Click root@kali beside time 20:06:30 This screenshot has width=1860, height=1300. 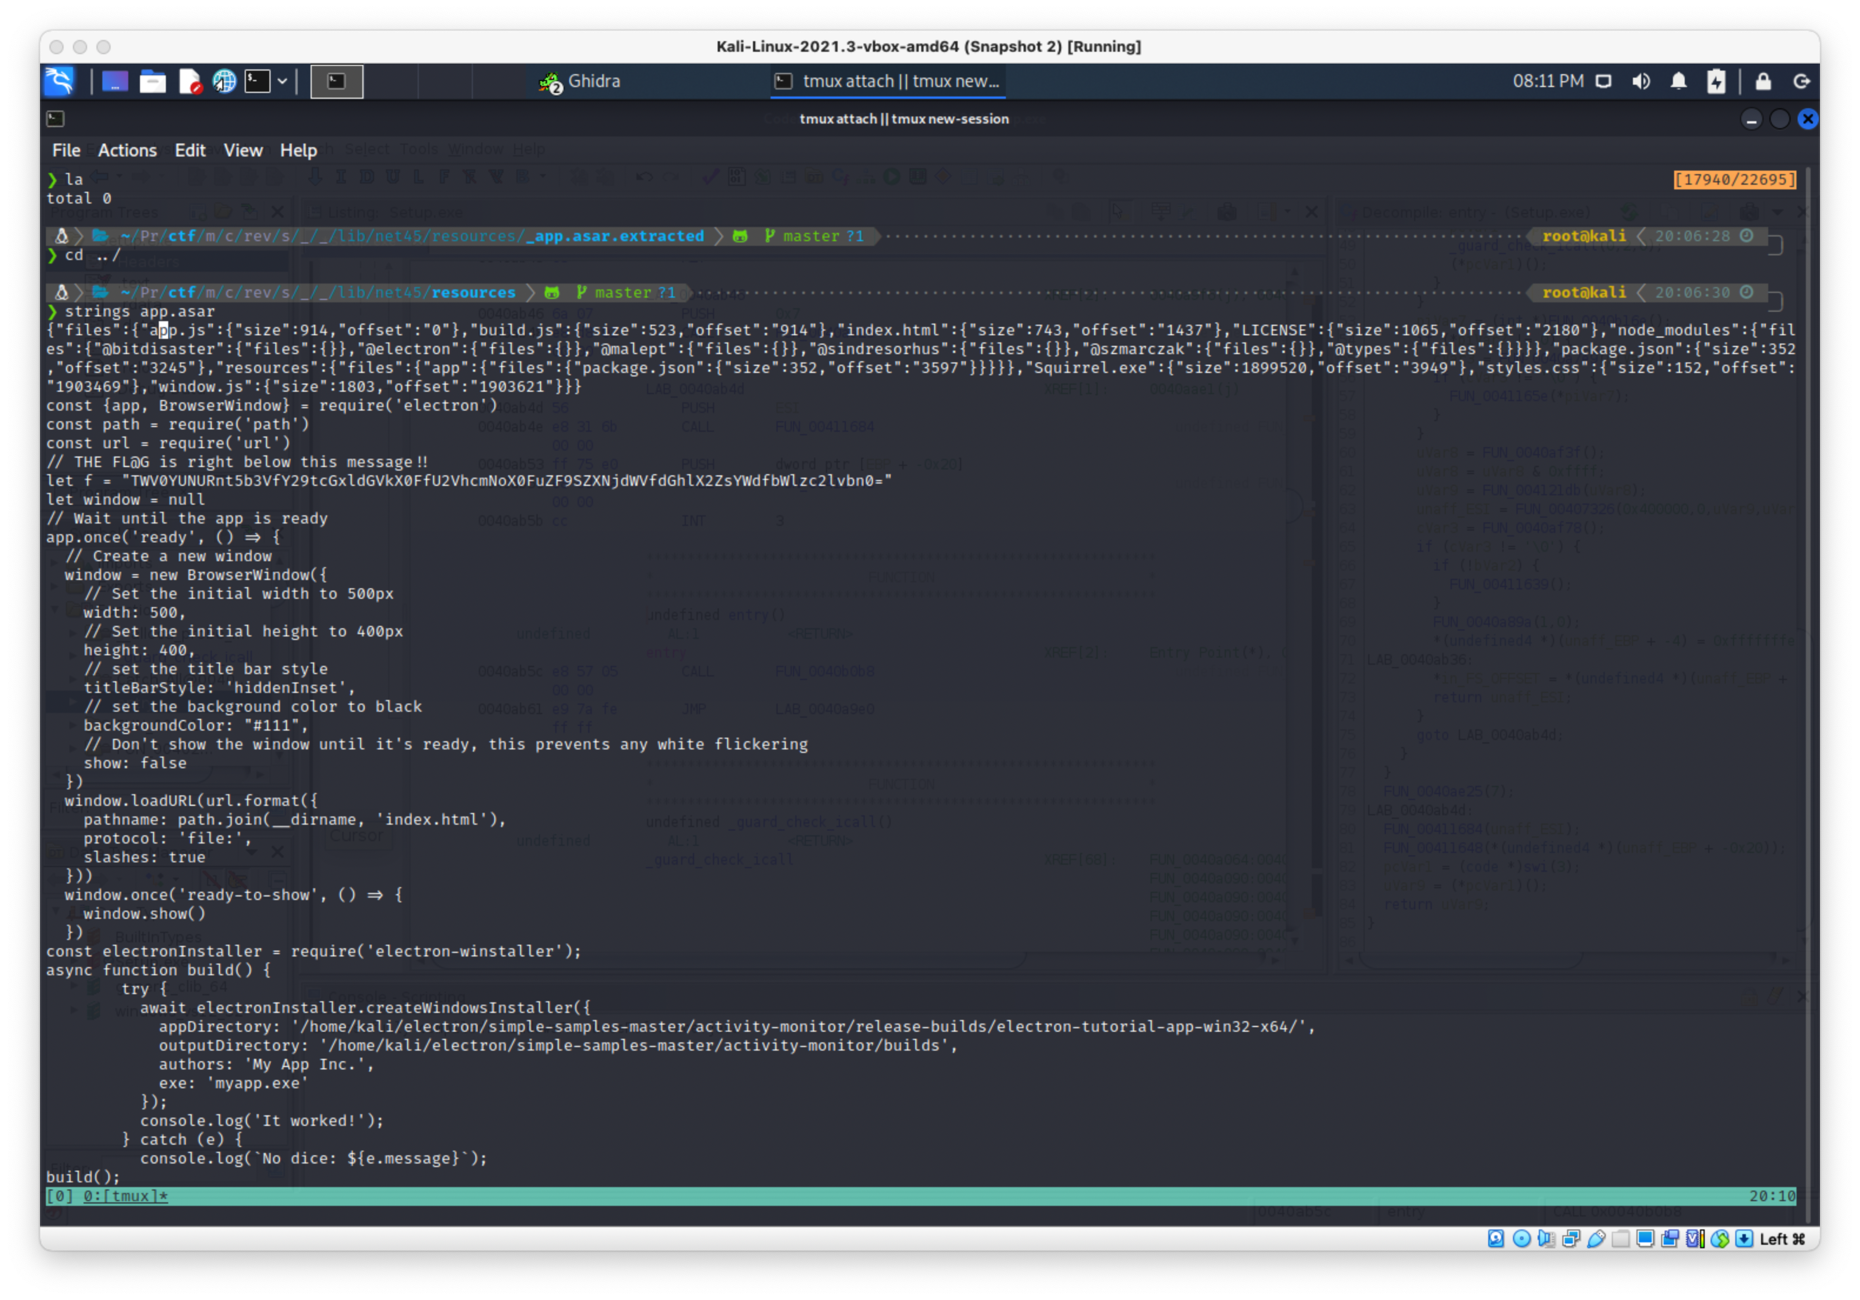pos(1584,292)
